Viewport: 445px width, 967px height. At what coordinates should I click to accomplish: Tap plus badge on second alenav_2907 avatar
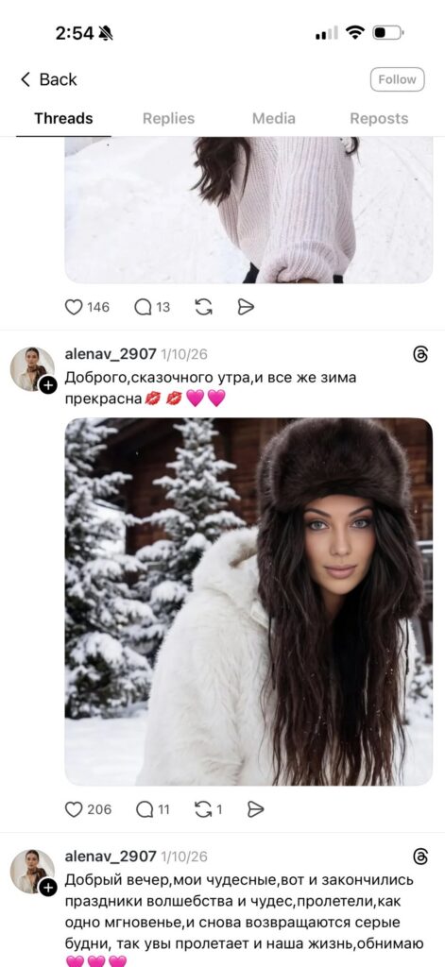[x=47, y=888]
